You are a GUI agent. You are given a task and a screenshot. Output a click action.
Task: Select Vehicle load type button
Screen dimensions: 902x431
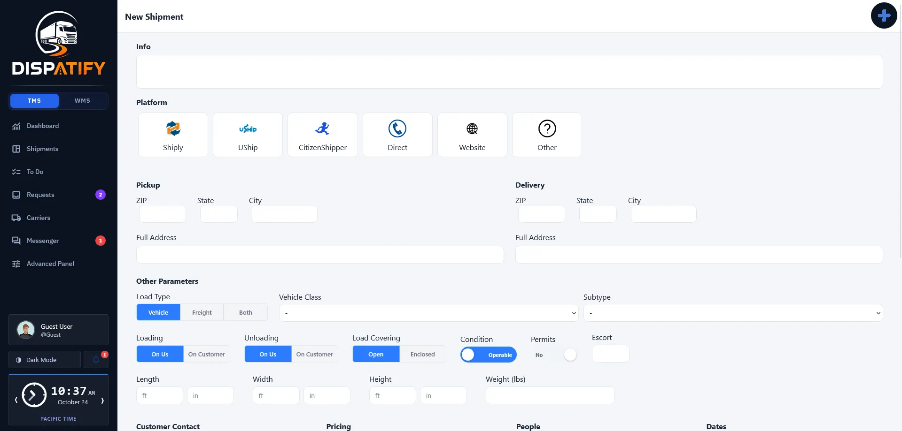click(x=158, y=312)
